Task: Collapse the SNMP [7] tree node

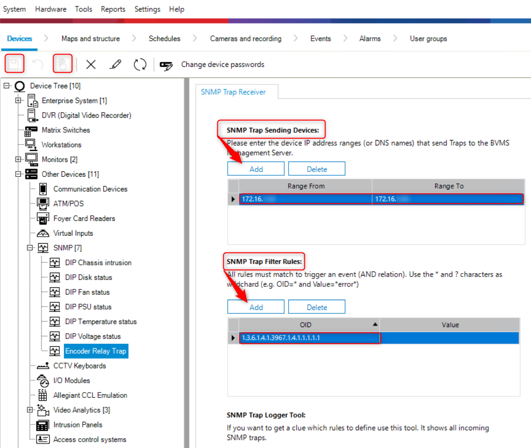Action: [30, 248]
